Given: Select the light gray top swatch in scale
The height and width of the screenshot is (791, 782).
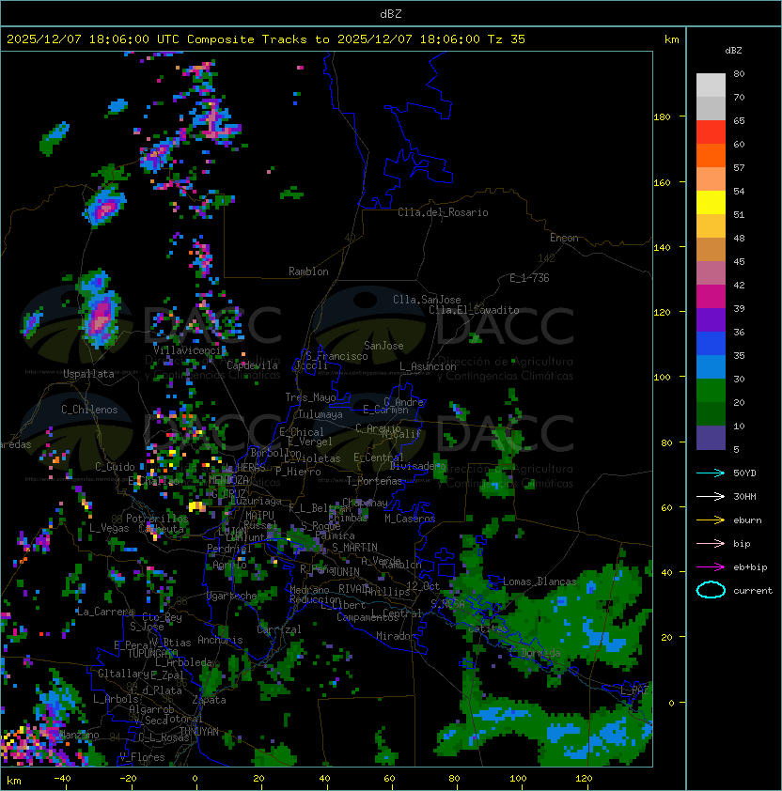Looking at the screenshot, I should click(x=711, y=85).
